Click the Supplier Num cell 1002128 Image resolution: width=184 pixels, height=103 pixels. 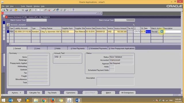tap(68, 31)
